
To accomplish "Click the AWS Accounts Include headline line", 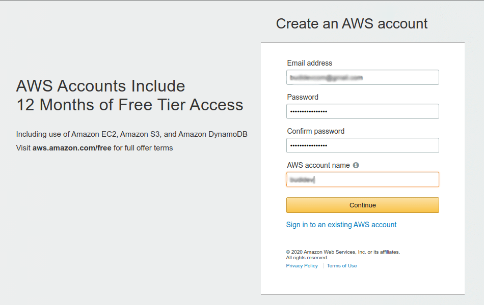I will click(x=100, y=85).
